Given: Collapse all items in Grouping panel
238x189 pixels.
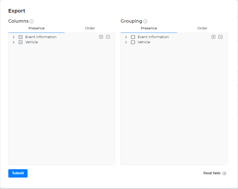Looking at the screenshot, I should pos(221,37).
